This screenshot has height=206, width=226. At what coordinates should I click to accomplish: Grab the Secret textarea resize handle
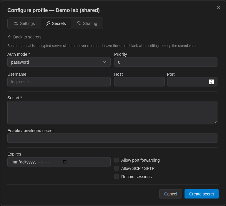pos(216,122)
